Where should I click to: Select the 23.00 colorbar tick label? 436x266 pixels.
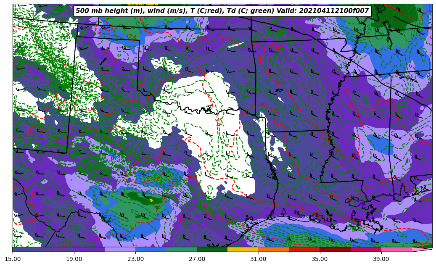point(135,259)
